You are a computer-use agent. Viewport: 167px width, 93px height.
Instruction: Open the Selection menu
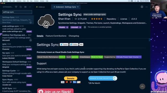click(x=19, y=1)
